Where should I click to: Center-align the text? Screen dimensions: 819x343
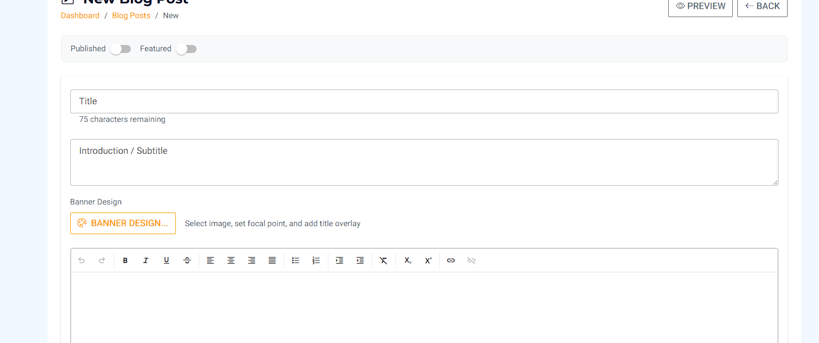click(x=231, y=260)
